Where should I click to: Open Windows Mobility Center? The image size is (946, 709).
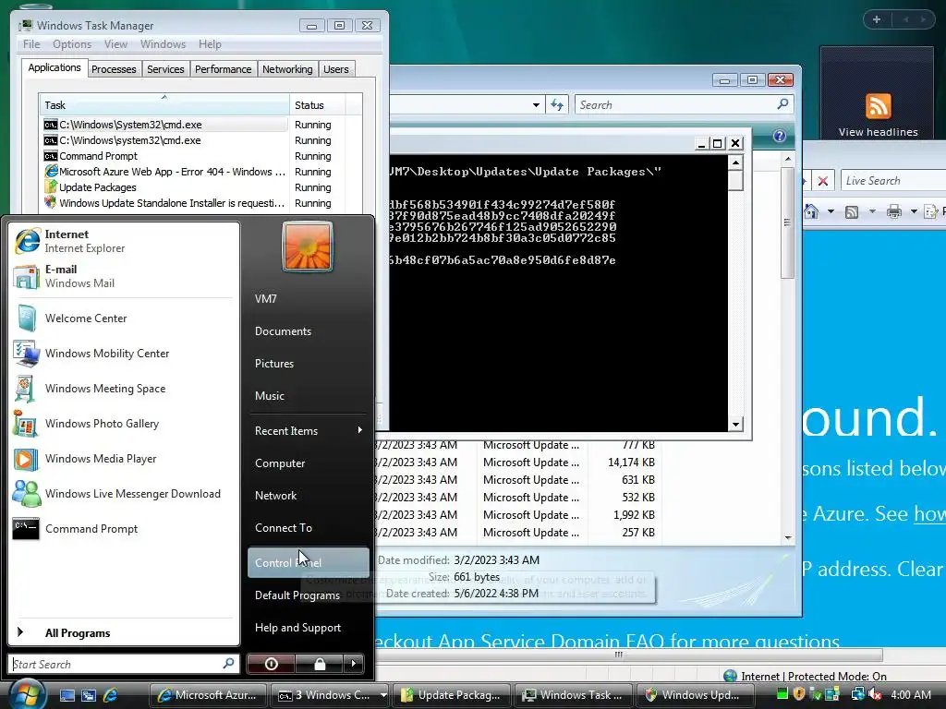[x=124, y=354]
